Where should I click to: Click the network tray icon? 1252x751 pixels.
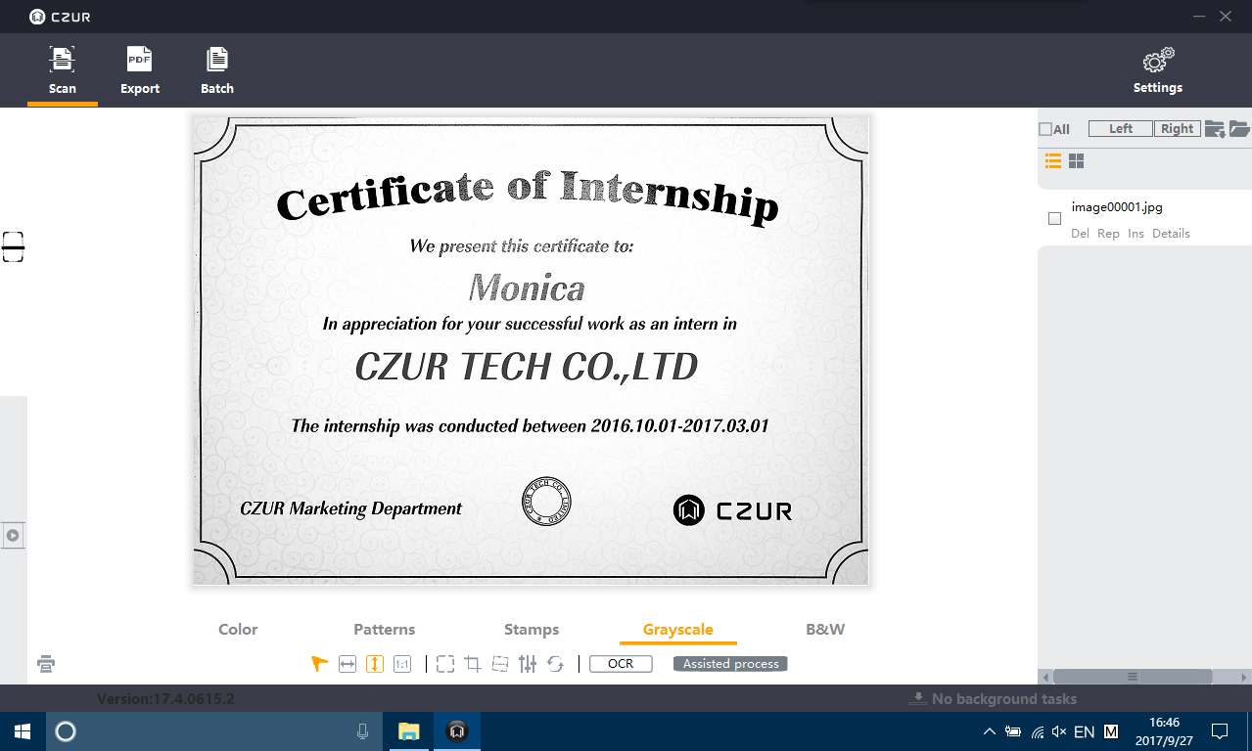point(1037,731)
